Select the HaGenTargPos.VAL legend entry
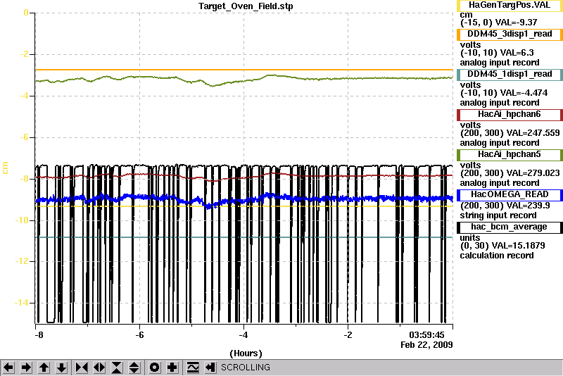The height and width of the screenshot is (376, 563). click(510, 6)
